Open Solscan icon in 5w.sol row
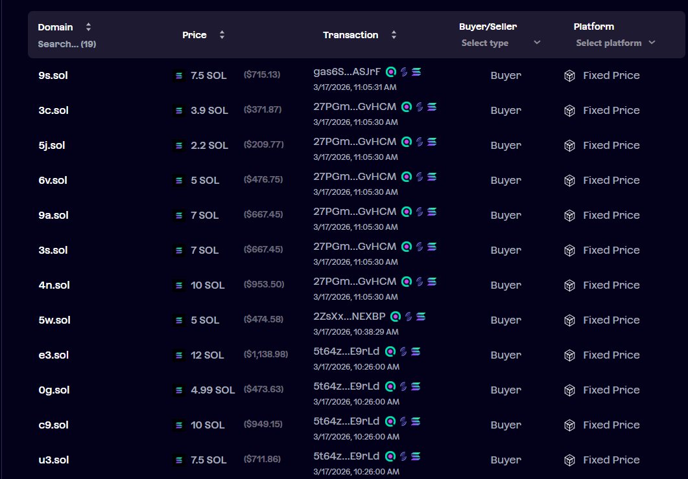 click(396, 317)
